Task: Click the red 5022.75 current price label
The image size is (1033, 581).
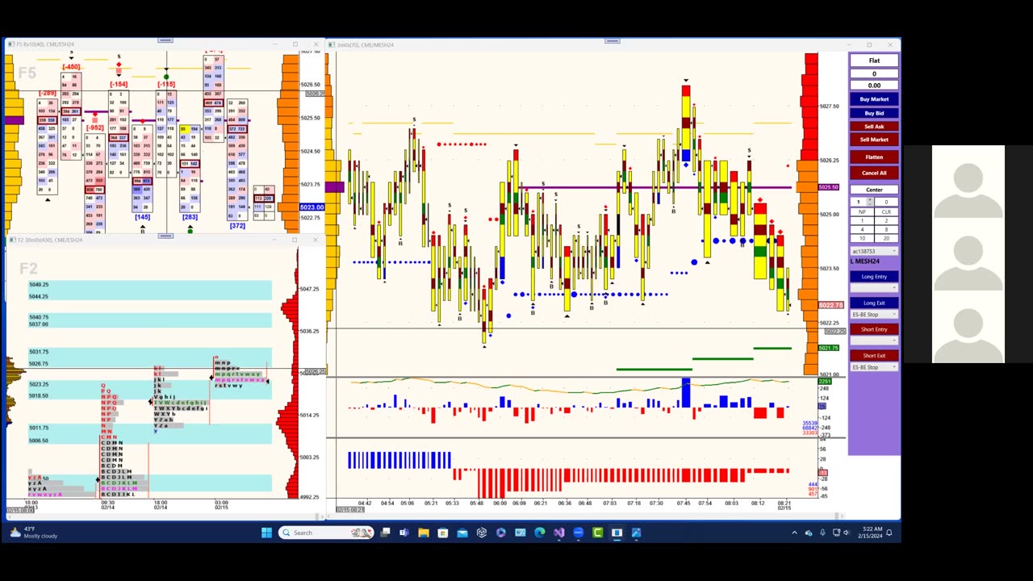Action: tap(830, 305)
